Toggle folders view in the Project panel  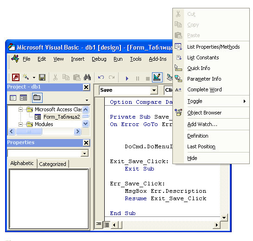37,98
